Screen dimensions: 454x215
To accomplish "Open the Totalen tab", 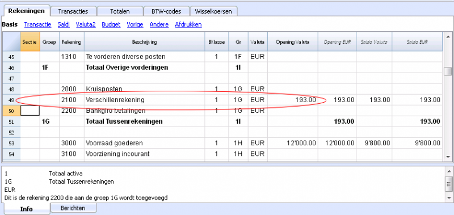I will (x=120, y=11).
